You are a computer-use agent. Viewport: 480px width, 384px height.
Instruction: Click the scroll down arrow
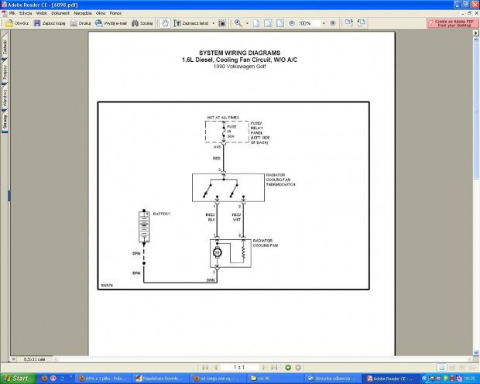pos(476,352)
